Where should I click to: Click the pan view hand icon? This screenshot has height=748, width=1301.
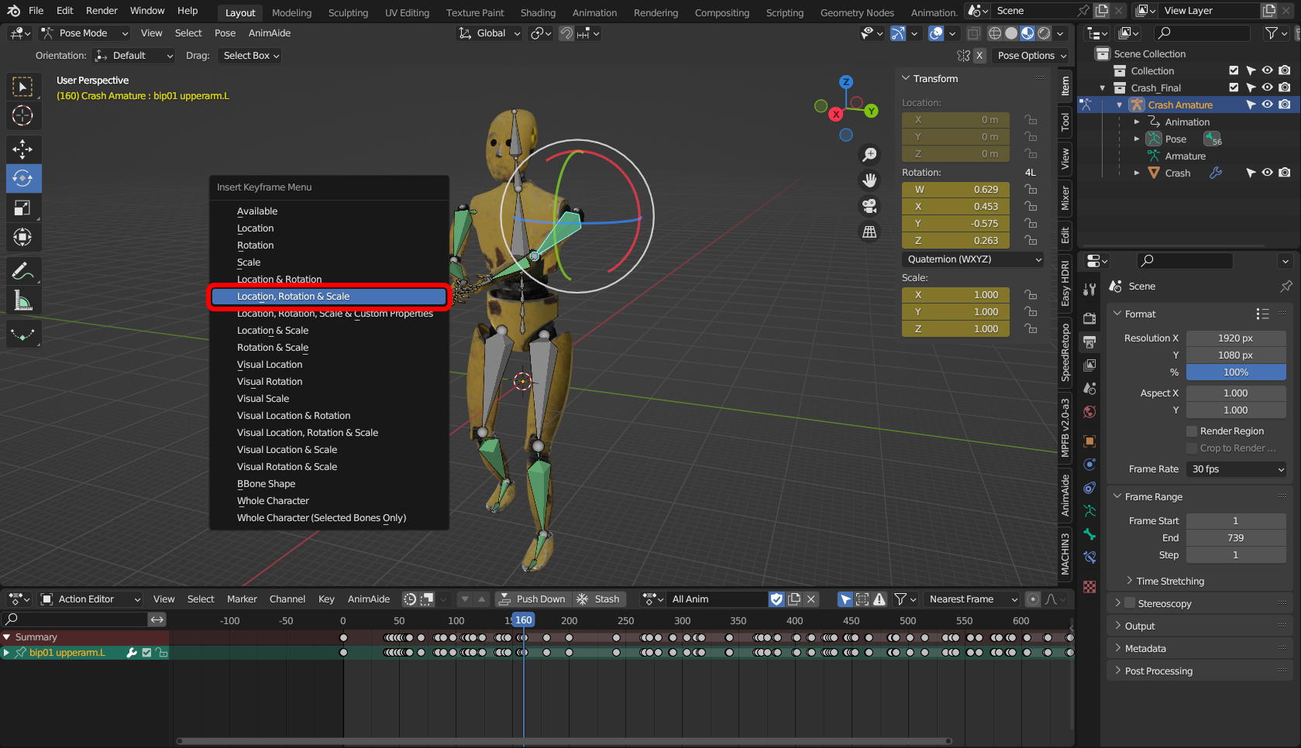[x=870, y=180]
